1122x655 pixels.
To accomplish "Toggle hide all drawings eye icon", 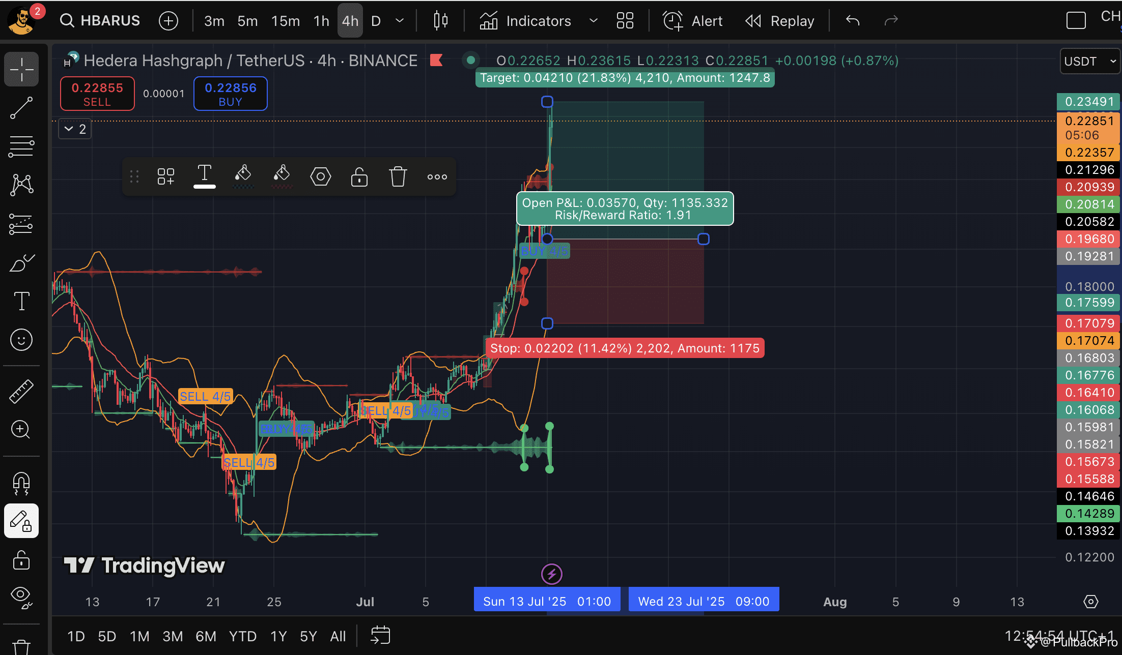I will tap(21, 597).
